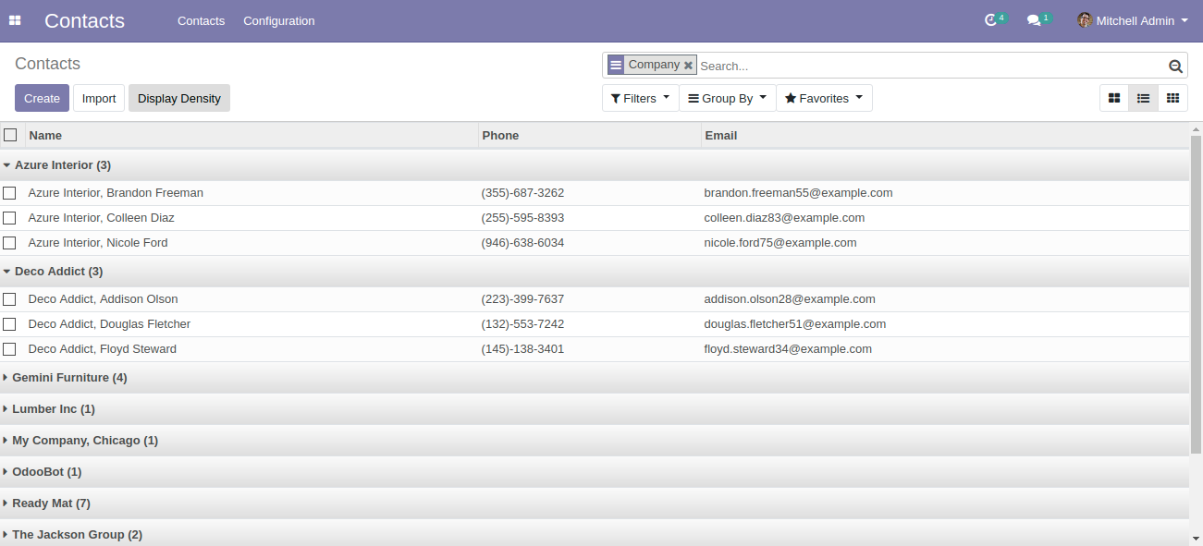Click email nicole.ford75@example.com
This screenshot has height=546, width=1203.
[x=780, y=243]
